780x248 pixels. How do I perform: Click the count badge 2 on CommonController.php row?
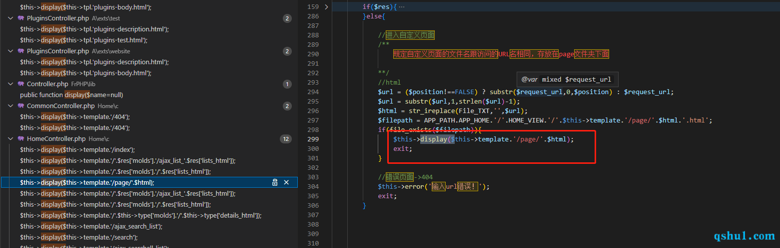[x=287, y=106]
